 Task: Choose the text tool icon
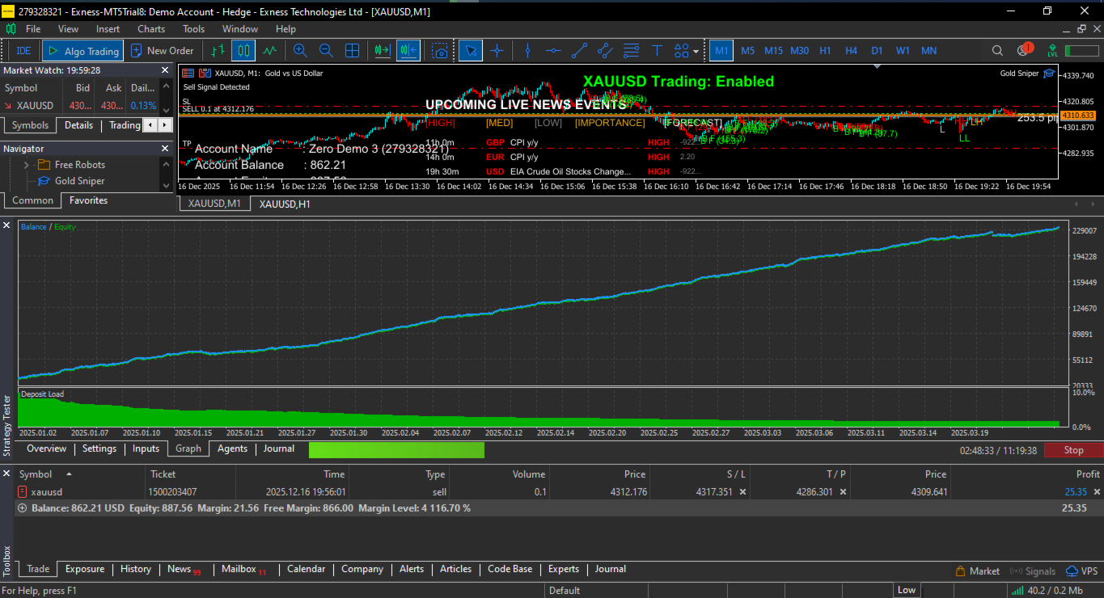click(x=657, y=51)
